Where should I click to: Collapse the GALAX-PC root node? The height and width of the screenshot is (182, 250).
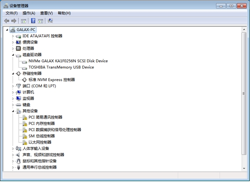pyautogui.click(x=7, y=30)
